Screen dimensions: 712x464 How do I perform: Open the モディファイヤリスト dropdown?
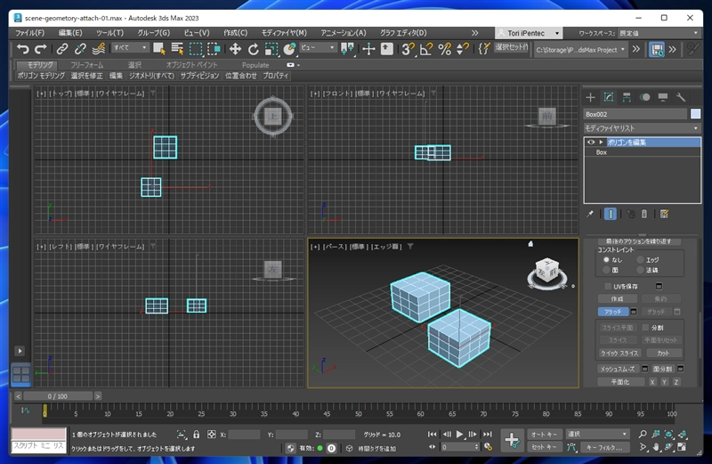642,128
